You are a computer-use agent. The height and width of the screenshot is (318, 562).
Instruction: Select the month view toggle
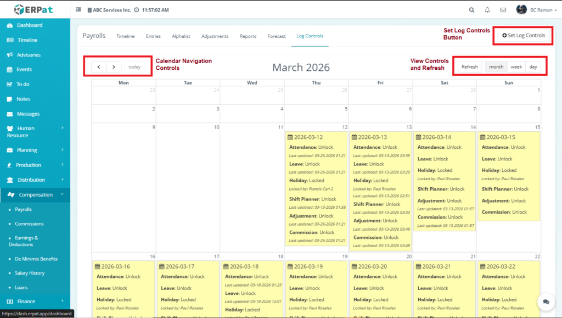[496, 67]
